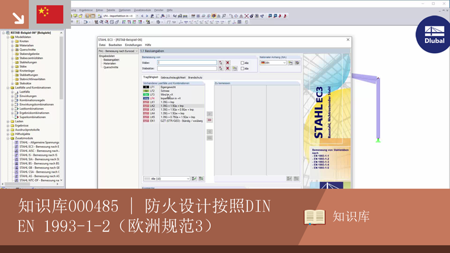Select Superkombinationen in navigator tree

pyautogui.click(x=33, y=117)
